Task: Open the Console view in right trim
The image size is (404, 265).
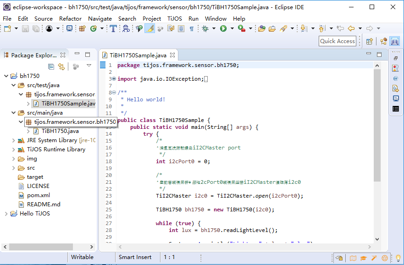Action: [395, 99]
